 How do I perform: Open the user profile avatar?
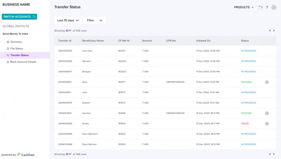[x=274, y=7]
